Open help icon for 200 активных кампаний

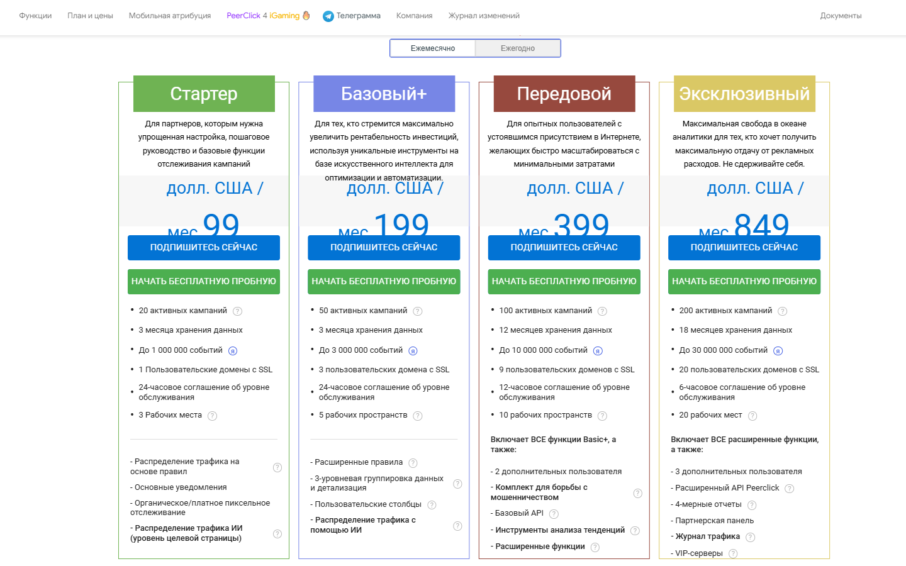[783, 311]
